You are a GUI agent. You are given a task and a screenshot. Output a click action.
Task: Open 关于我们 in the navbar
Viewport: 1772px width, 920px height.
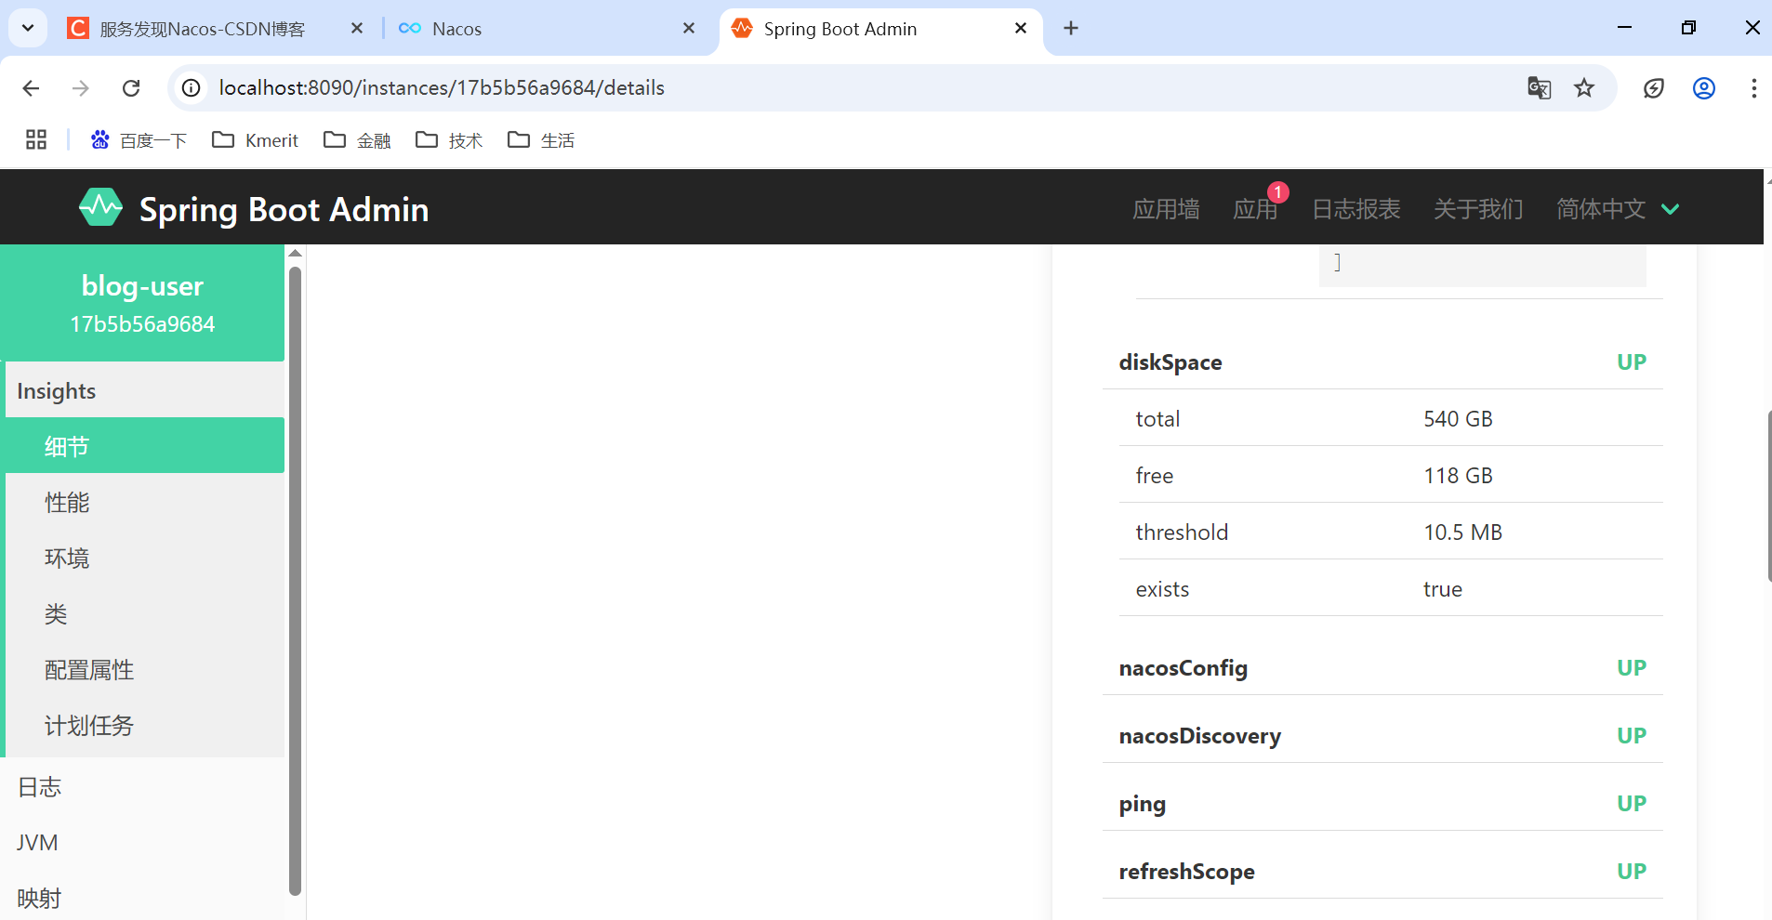click(1478, 209)
